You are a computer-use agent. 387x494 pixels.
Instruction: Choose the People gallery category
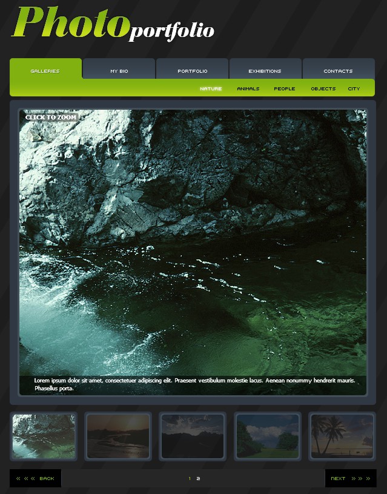click(285, 88)
